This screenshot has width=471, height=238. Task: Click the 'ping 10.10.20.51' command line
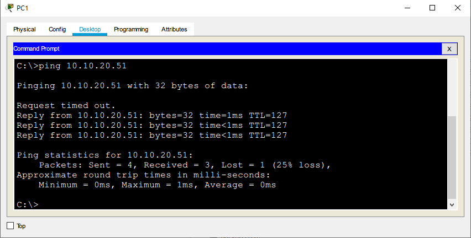coord(72,66)
